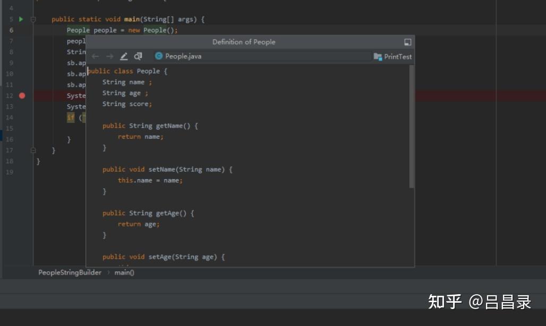Viewport: 546px width, 326px height.
Task: Click the People type on line 6
Action: pos(78,30)
